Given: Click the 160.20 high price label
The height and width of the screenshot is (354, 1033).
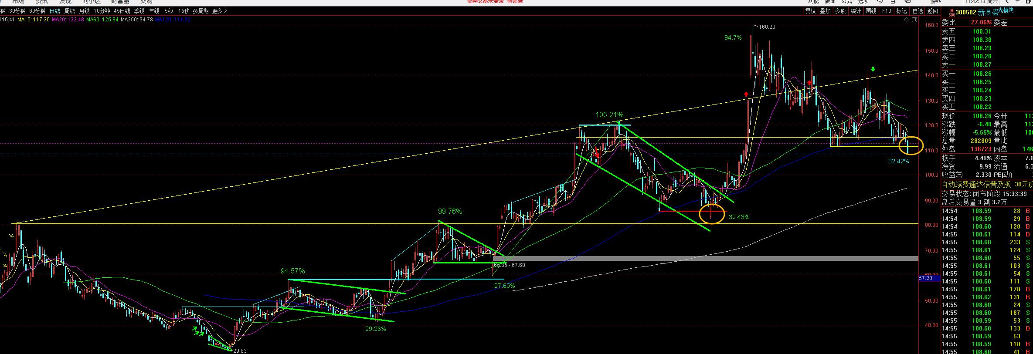Looking at the screenshot, I should click(x=767, y=27).
